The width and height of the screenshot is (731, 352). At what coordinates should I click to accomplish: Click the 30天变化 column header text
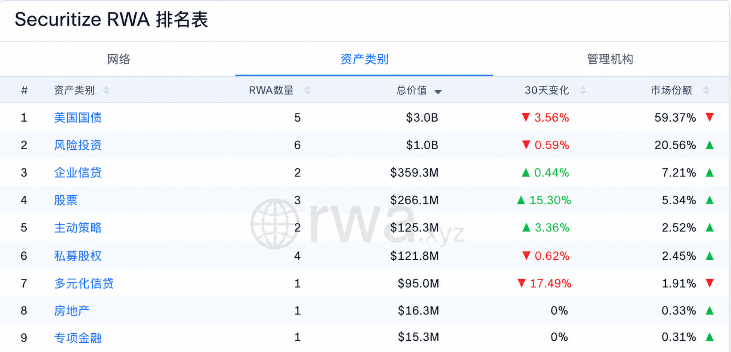pos(547,90)
